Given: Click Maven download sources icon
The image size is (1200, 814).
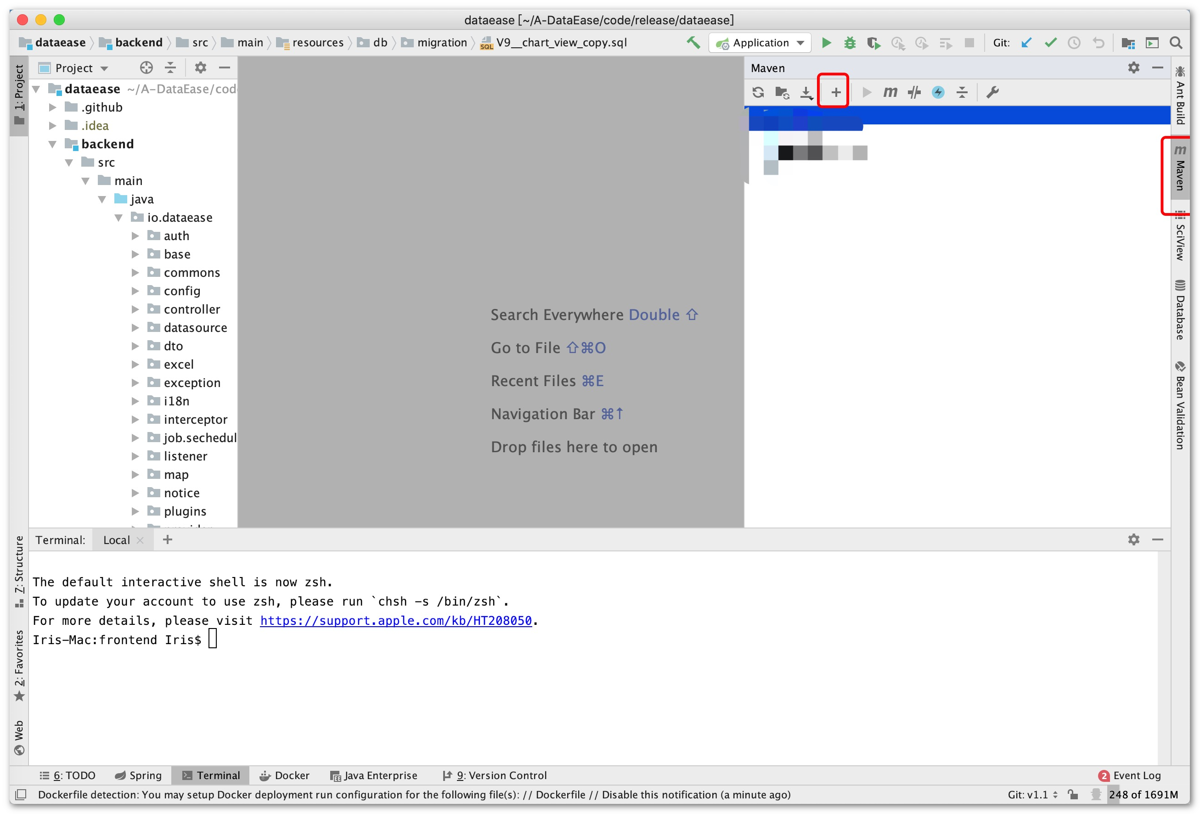Looking at the screenshot, I should 806,92.
